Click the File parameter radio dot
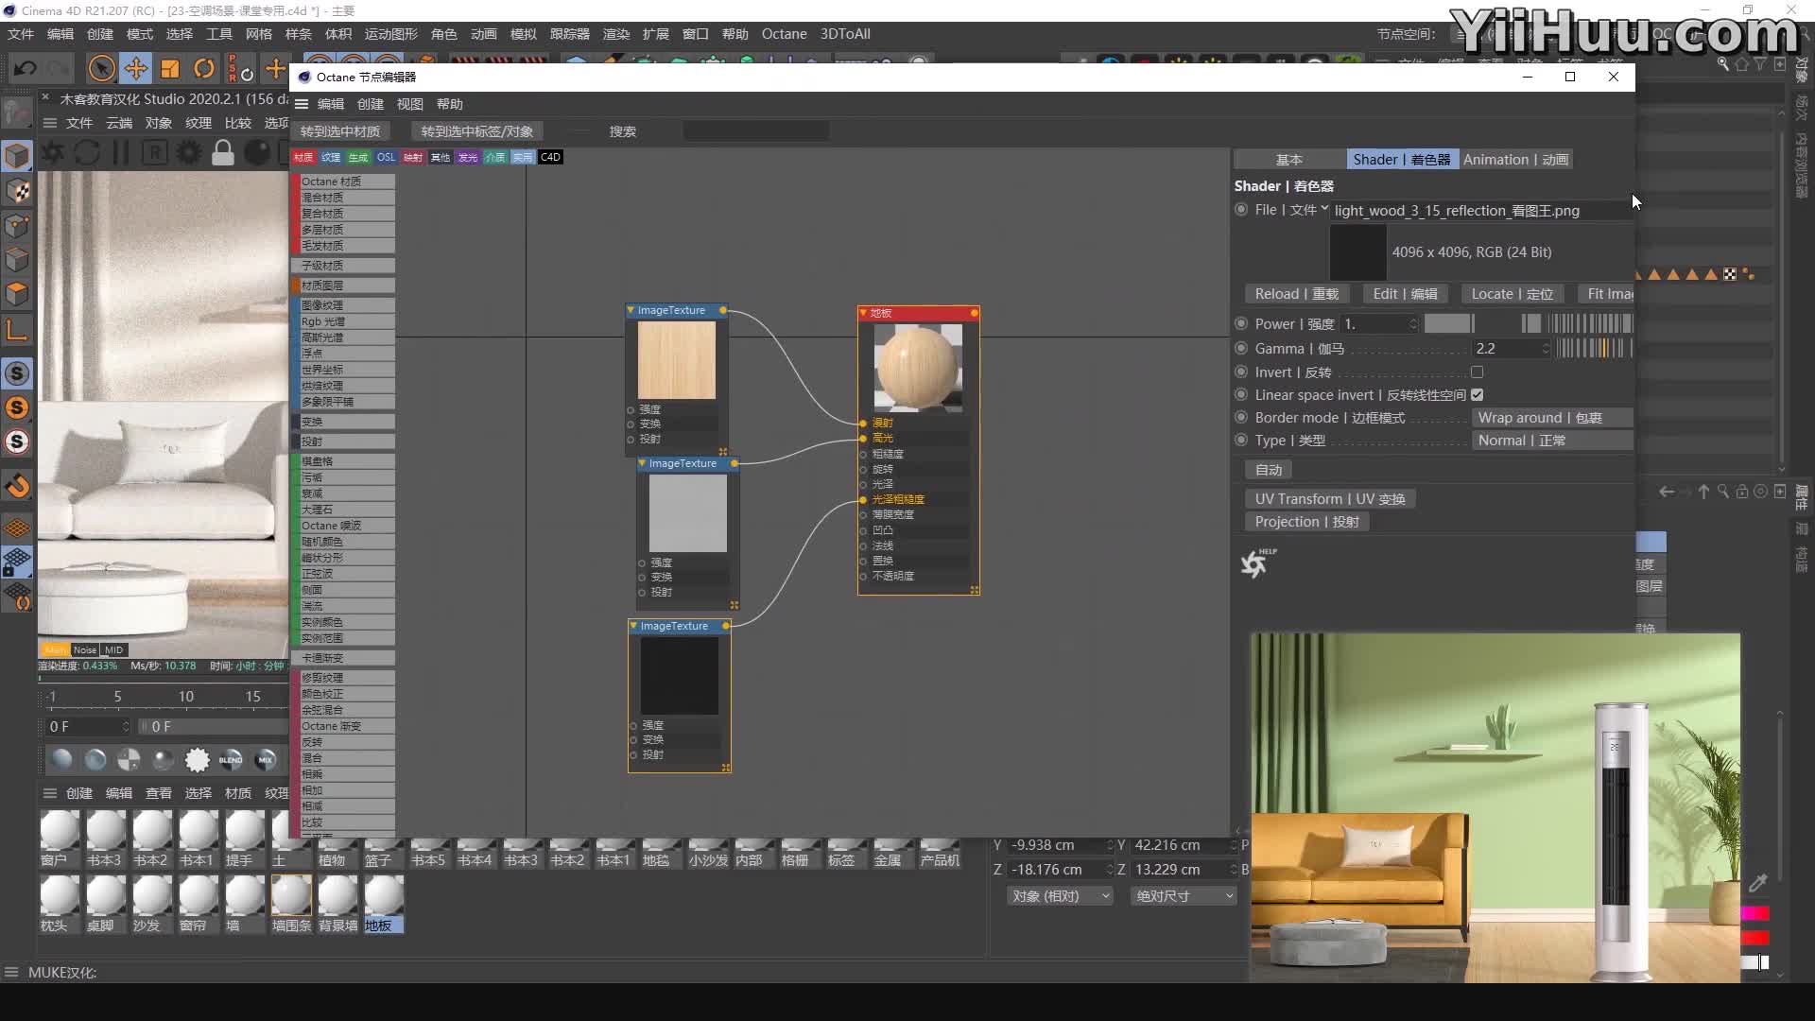Image resolution: width=1815 pixels, height=1021 pixels. coord(1241,210)
